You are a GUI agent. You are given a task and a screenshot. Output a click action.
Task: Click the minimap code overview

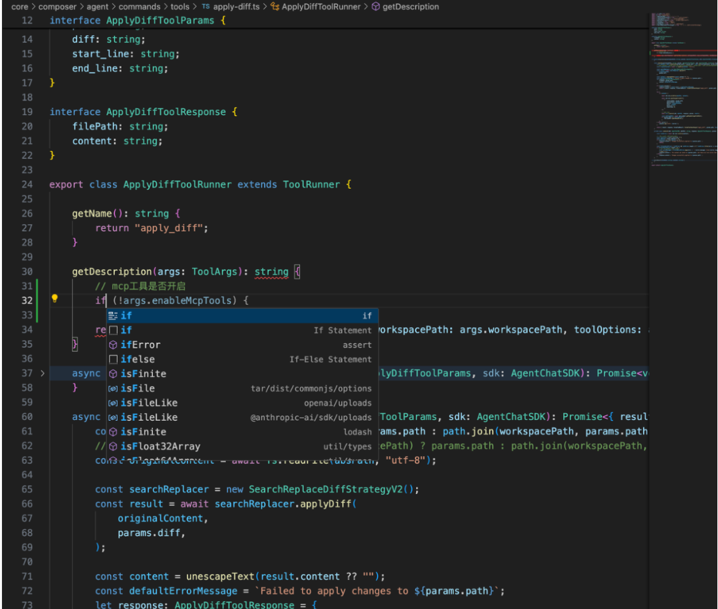683,89
